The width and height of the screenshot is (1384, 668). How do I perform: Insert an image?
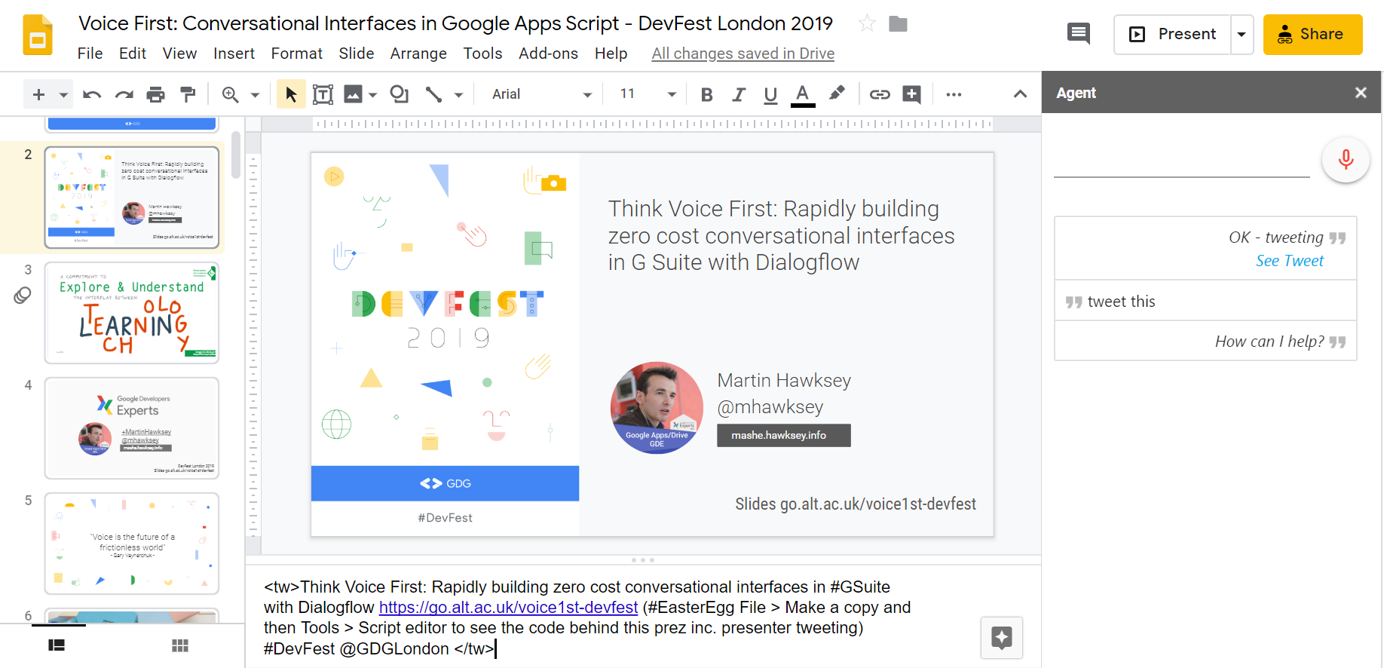click(353, 94)
